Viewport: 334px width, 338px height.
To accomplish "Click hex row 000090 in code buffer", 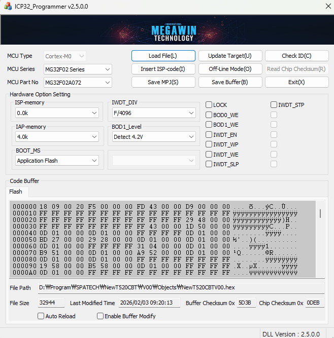I will pos(155,266).
